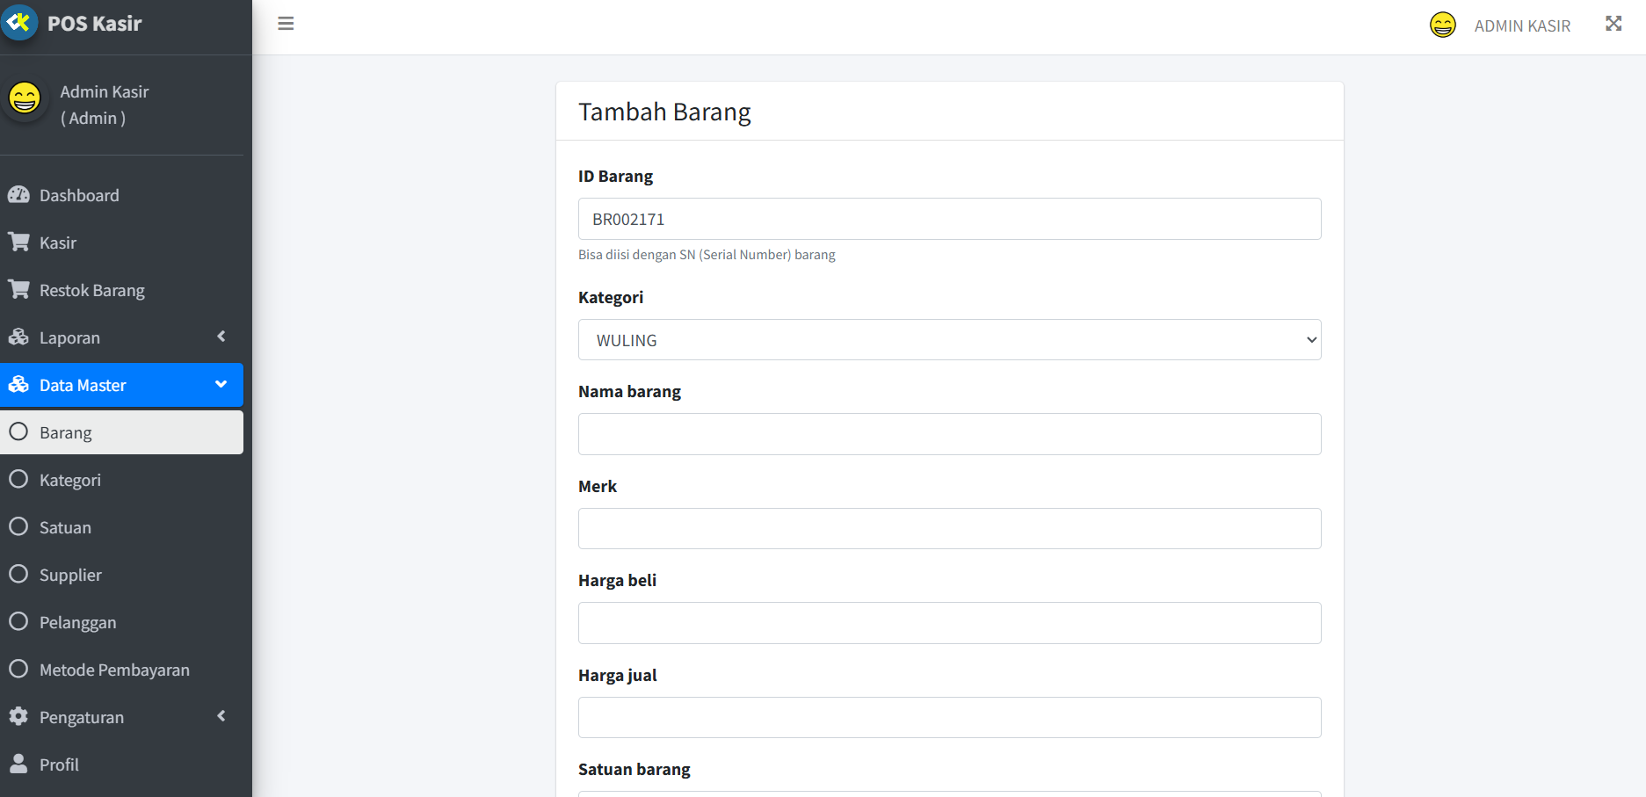The image size is (1646, 797).
Task: Click 'Bisa diisi dengan SN' hint text
Action: (x=707, y=255)
